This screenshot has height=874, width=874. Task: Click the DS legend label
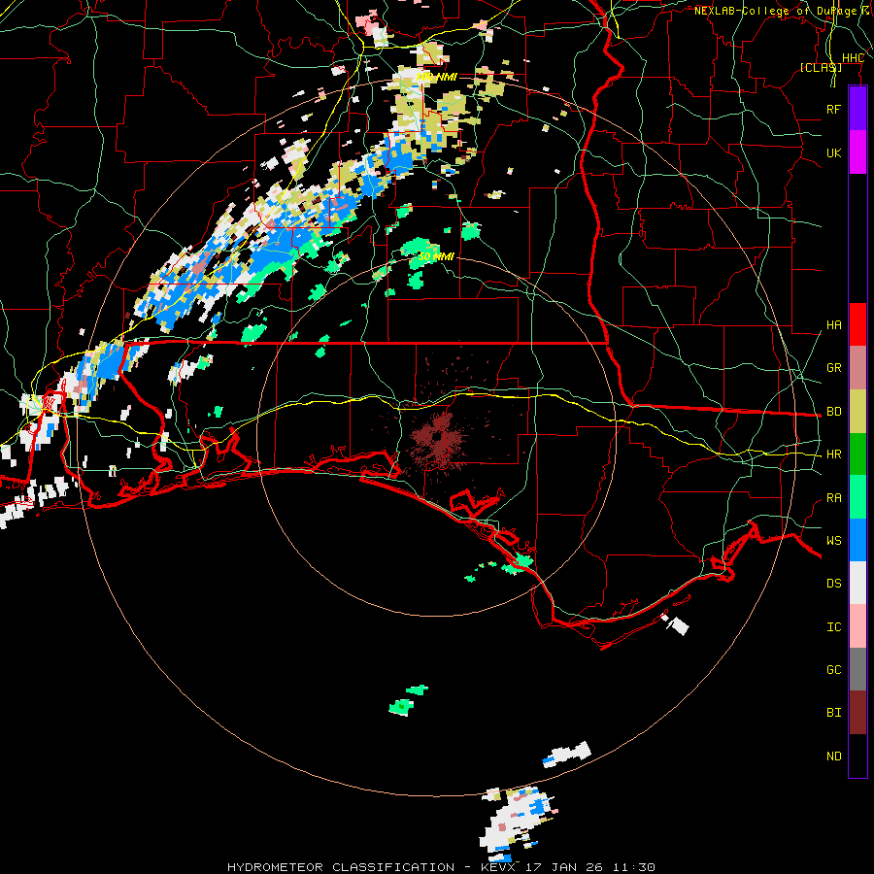click(x=833, y=584)
